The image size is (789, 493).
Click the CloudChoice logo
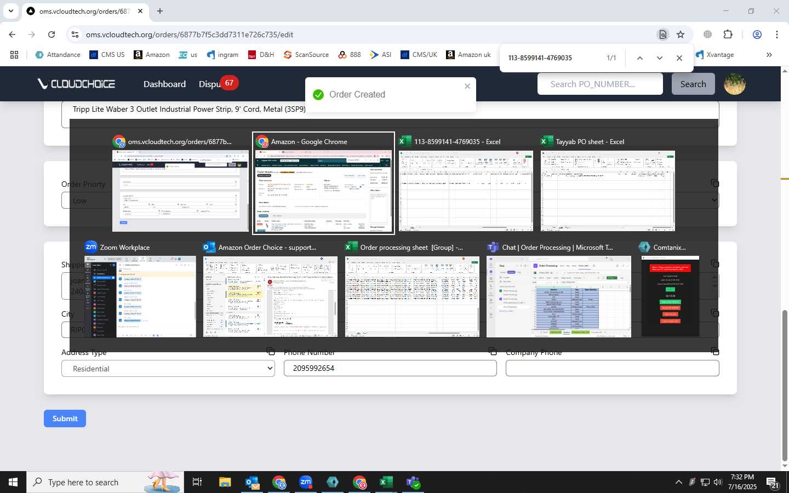[76, 84]
